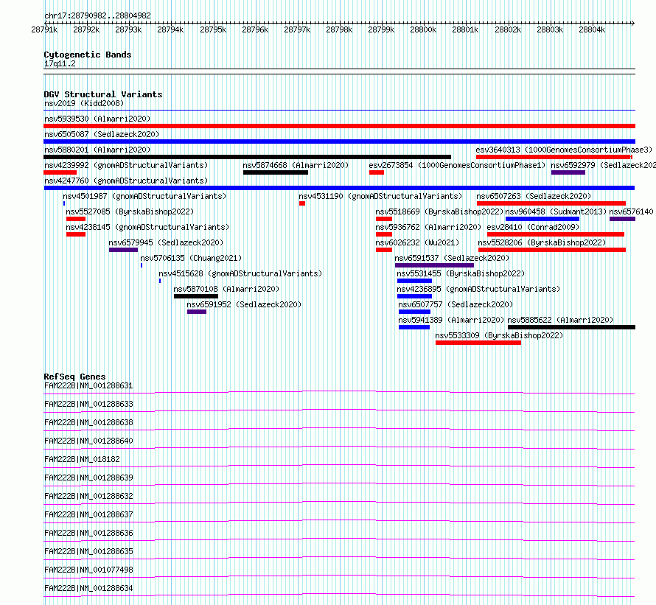Open transcript FAM222B|NM_001288632

point(88,496)
